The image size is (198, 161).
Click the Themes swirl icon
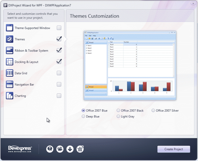tap(9, 39)
